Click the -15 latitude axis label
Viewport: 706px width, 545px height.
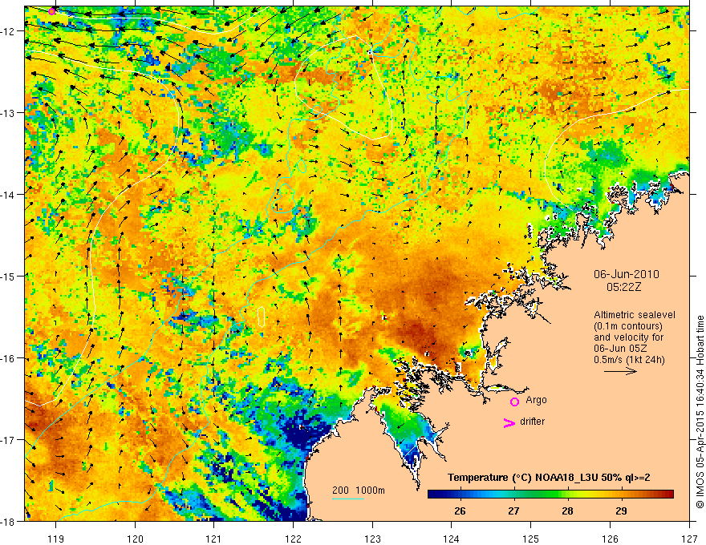9,276
